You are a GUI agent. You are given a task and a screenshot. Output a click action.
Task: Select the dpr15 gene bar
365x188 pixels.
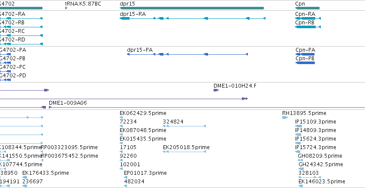coord(192,8)
